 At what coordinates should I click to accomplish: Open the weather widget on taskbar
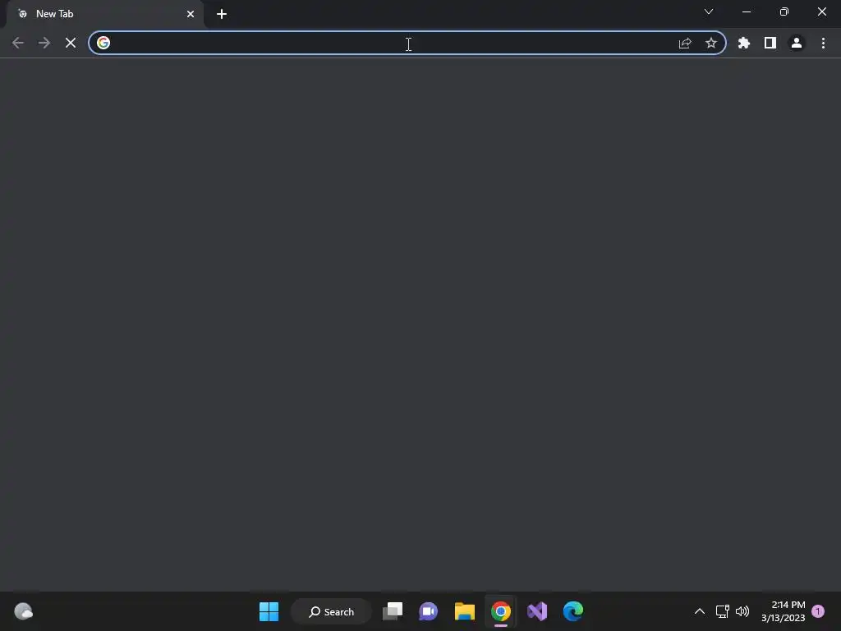(23, 611)
